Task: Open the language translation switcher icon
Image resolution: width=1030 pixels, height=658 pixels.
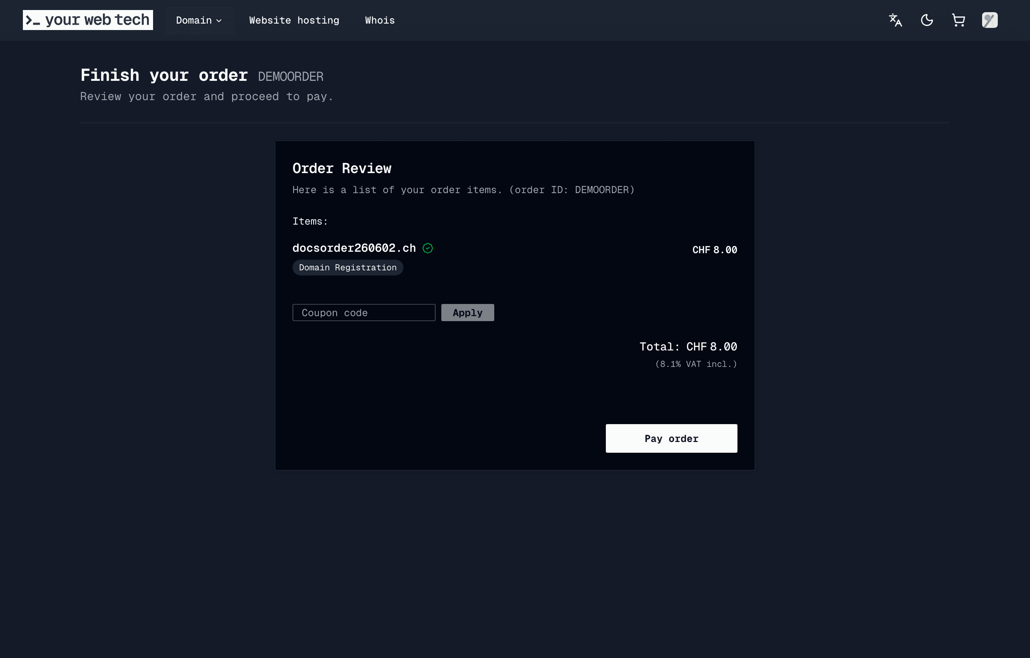Action: [x=895, y=20]
